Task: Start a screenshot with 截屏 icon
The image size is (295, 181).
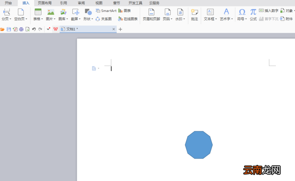Action: (76, 12)
